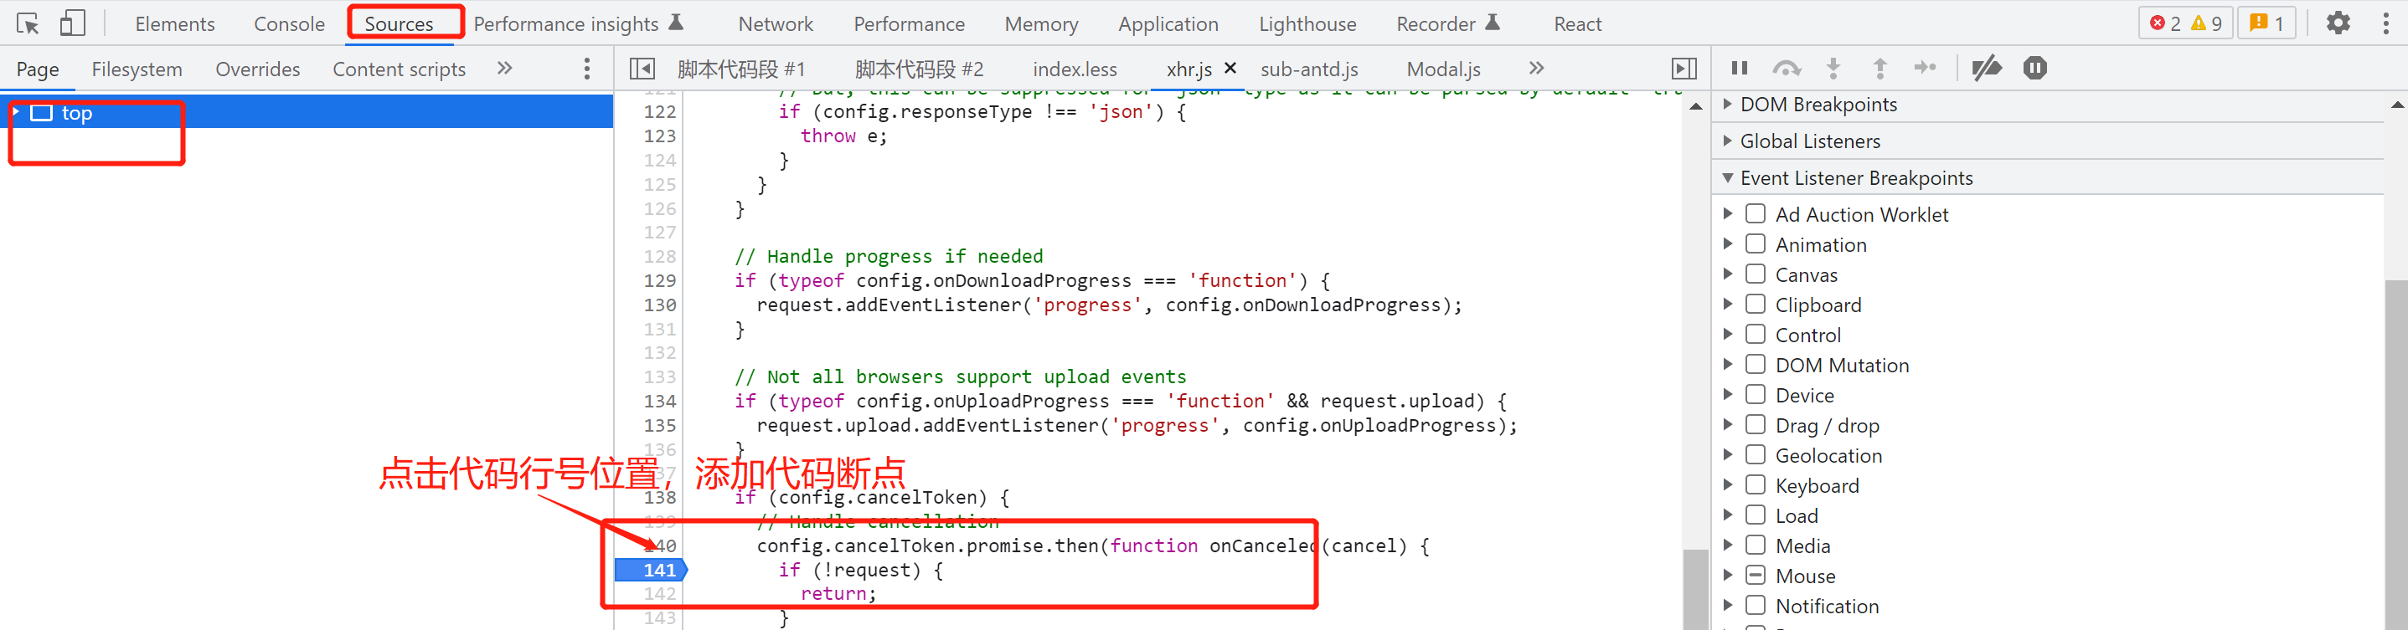Toggle the device toolbar icon
This screenshot has width=2408, height=630.
coord(72,23)
